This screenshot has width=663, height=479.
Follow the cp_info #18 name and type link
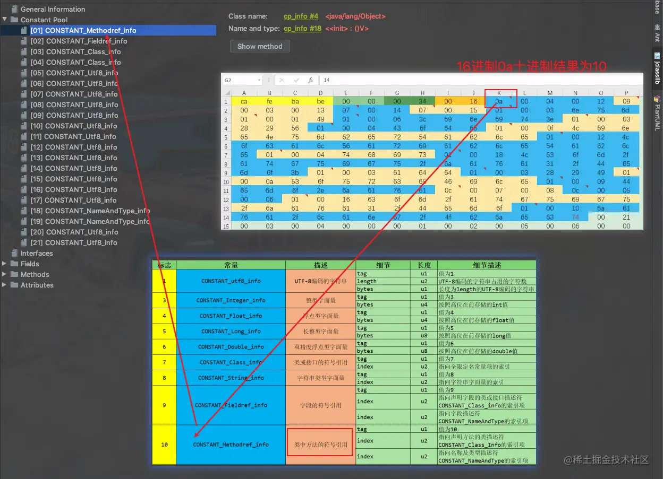(x=302, y=29)
